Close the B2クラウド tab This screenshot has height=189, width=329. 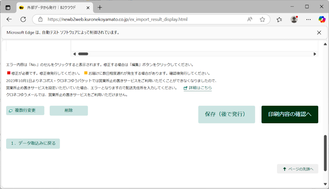pyautogui.click(x=88, y=8)
